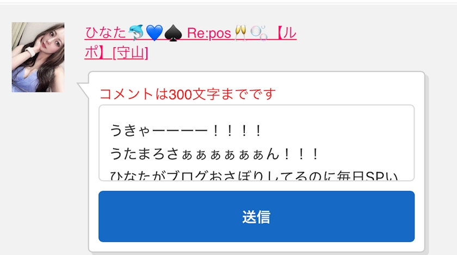Screen dimensions: 457x255
Task: Click the Re:pos text in the title link
Action: [x=209, y=33]
